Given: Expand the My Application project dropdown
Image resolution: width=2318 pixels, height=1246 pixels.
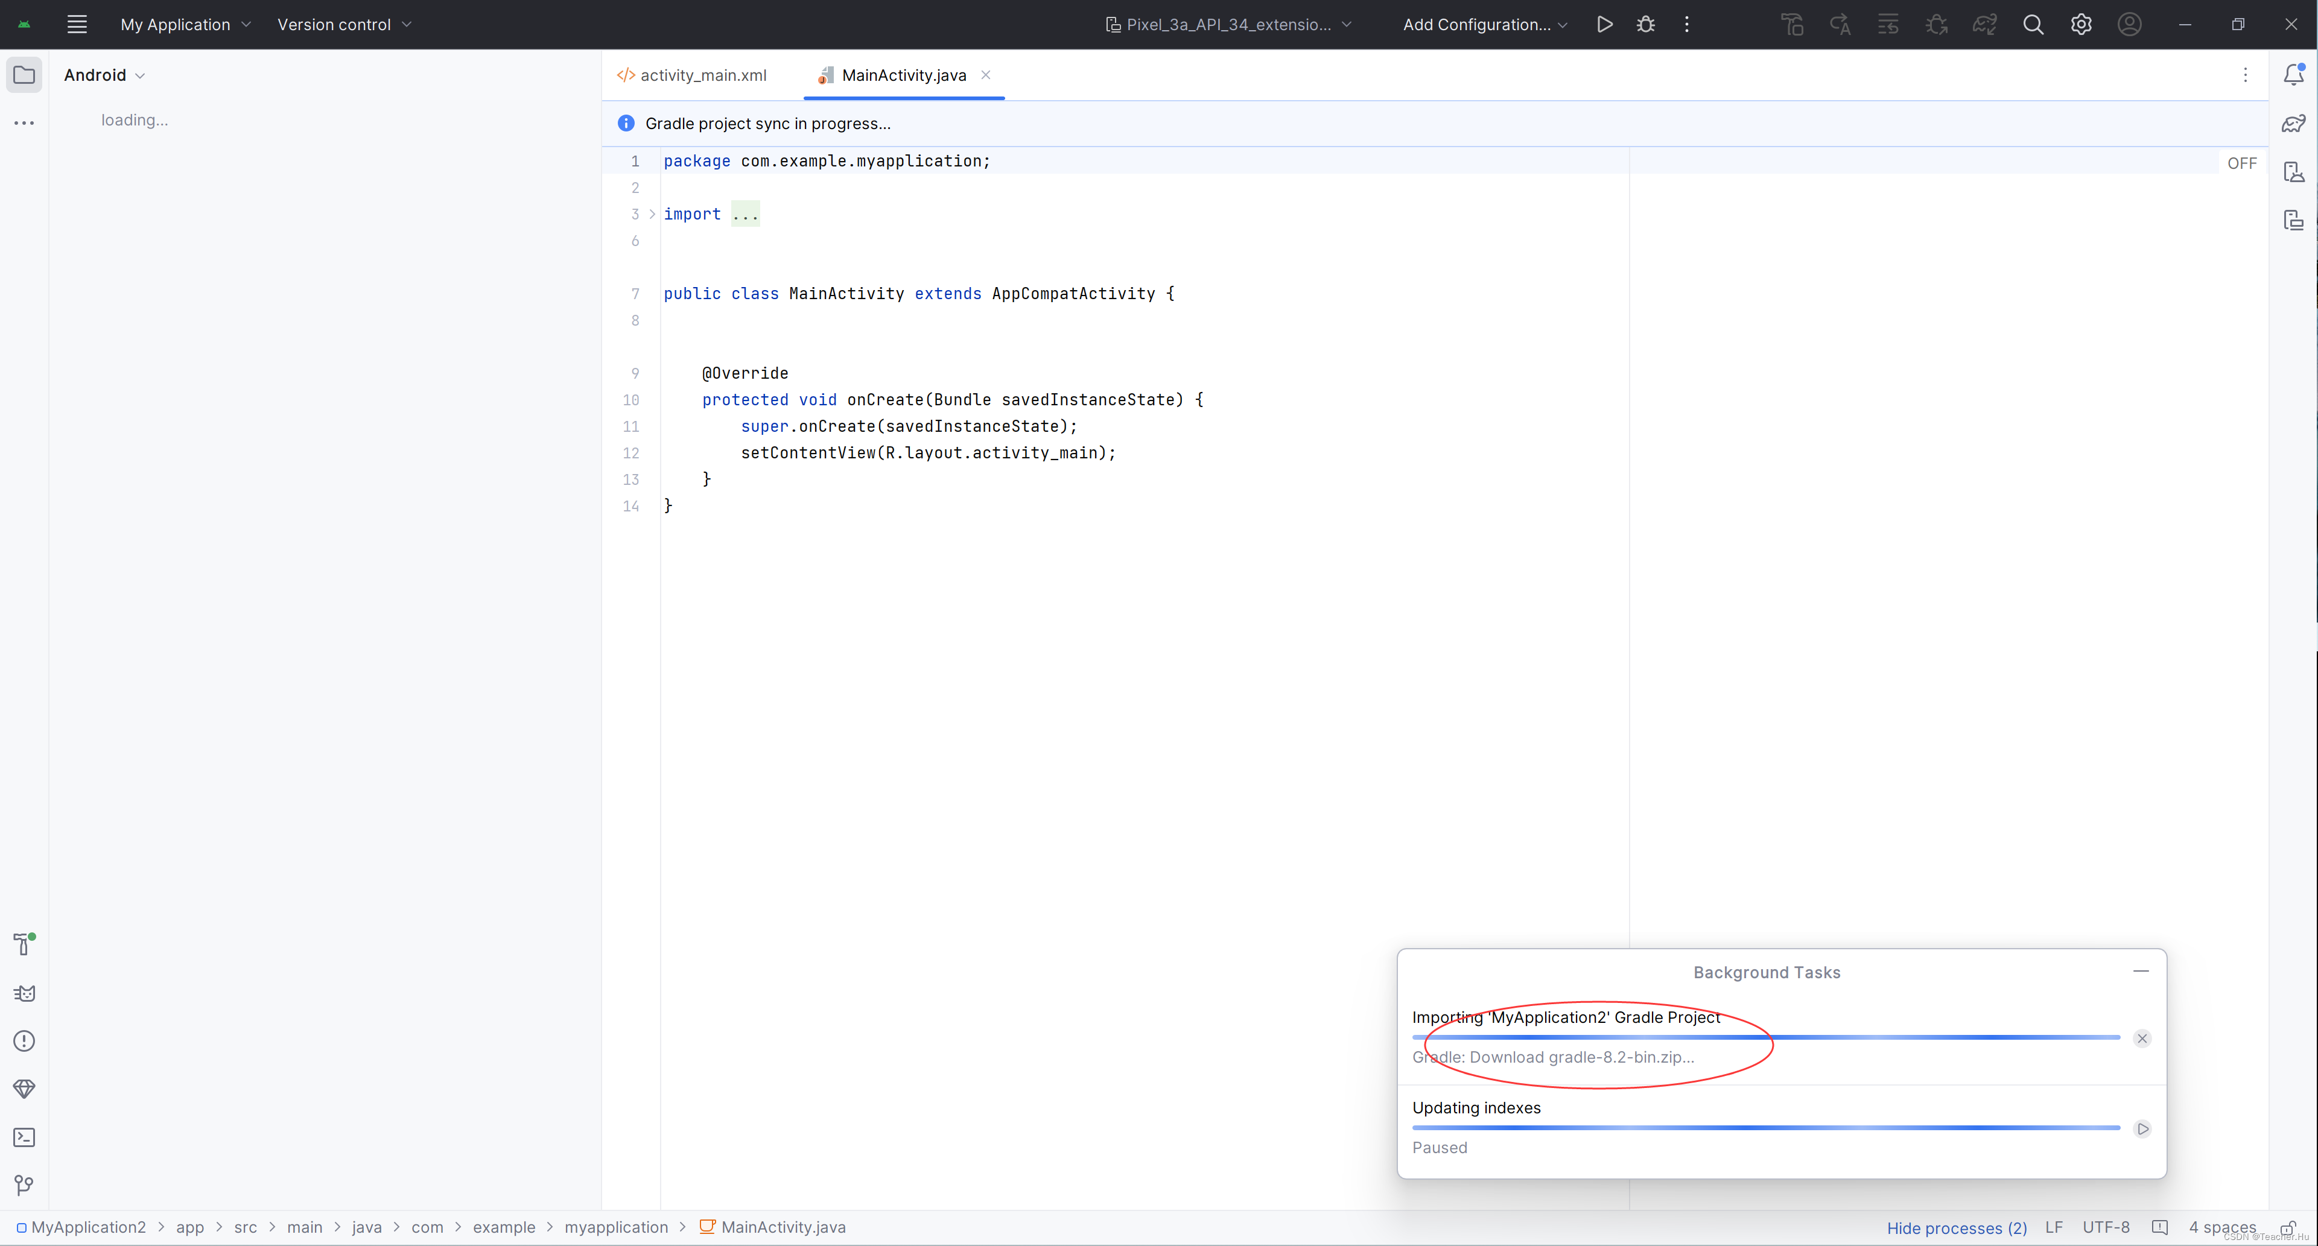Looking at the screenshot, I should pos(185,24).
